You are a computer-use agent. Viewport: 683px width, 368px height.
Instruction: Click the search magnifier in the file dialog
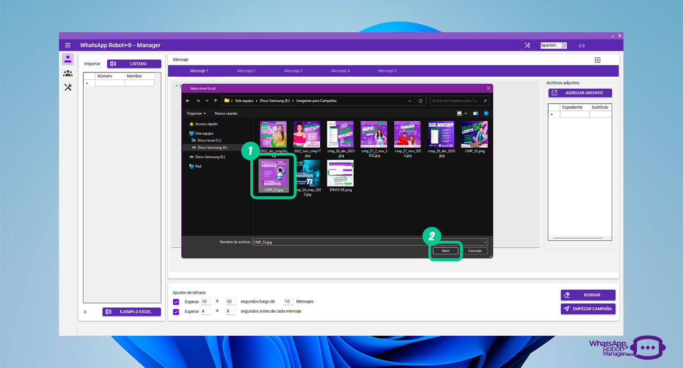click(485, 100)
